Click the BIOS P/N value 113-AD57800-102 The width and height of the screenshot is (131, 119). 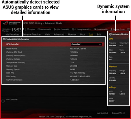(x=78, y=73)
